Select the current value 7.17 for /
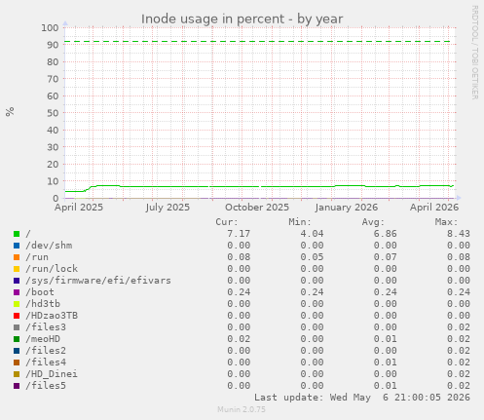 coord(239,234)
